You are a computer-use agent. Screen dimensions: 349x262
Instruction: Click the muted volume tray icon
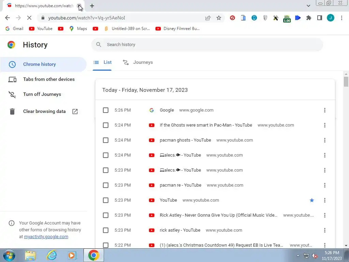[x=315, y=256]
